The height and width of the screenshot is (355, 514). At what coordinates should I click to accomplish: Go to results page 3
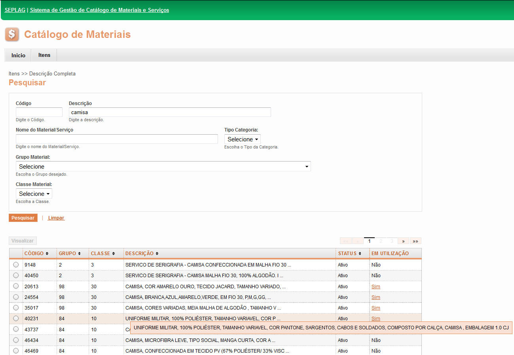(x=392, y=241)
